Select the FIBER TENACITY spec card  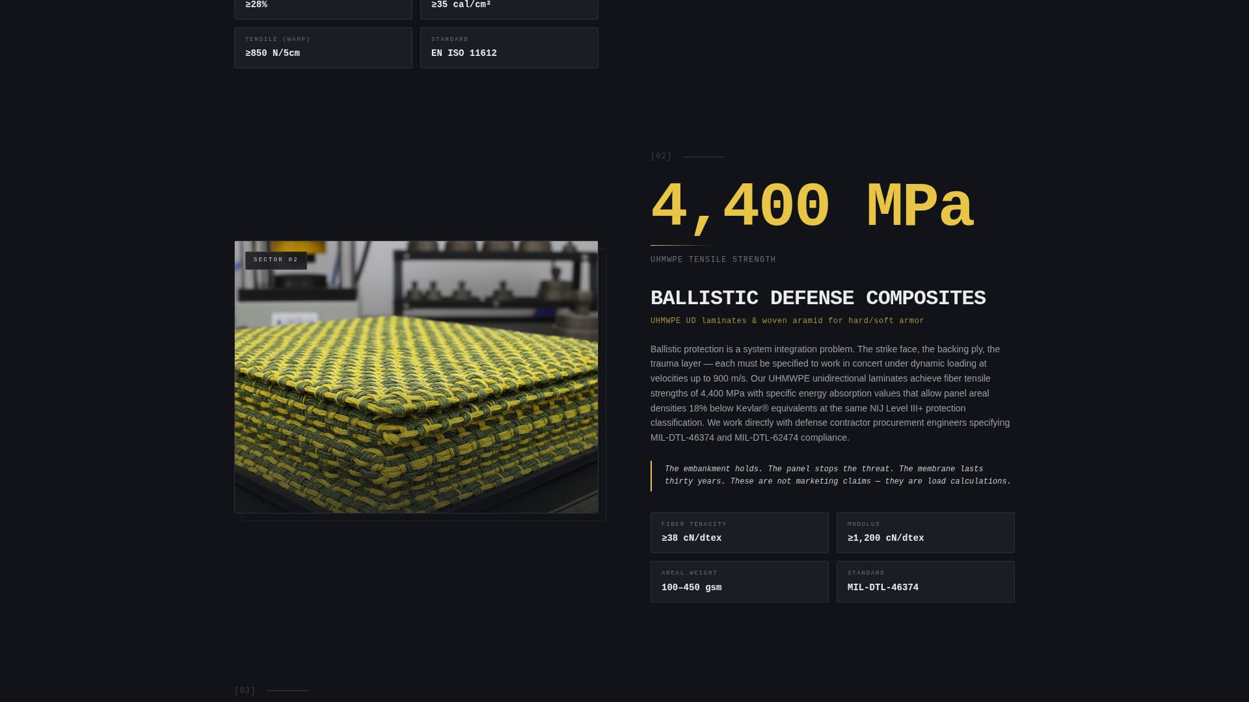pos(739,532)
